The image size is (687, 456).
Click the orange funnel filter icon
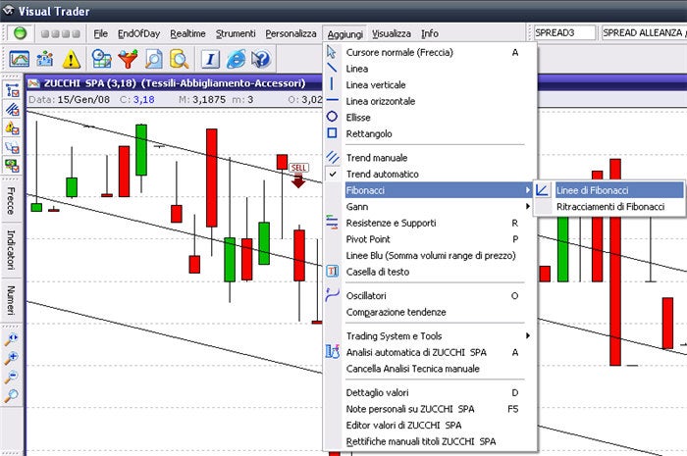(x=128, y=59)
